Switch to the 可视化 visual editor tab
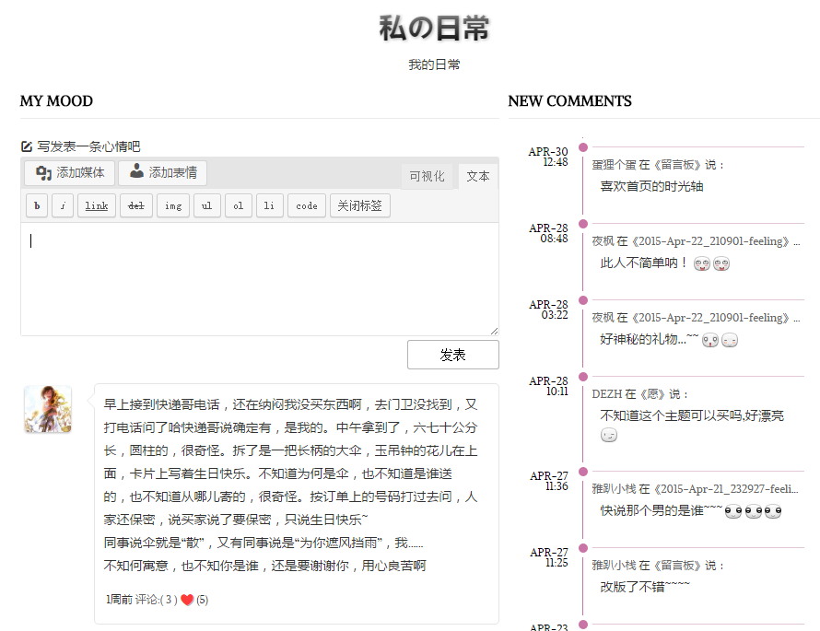Image resolution: width=820 pixels, height=631 pixels. point(427,176)
